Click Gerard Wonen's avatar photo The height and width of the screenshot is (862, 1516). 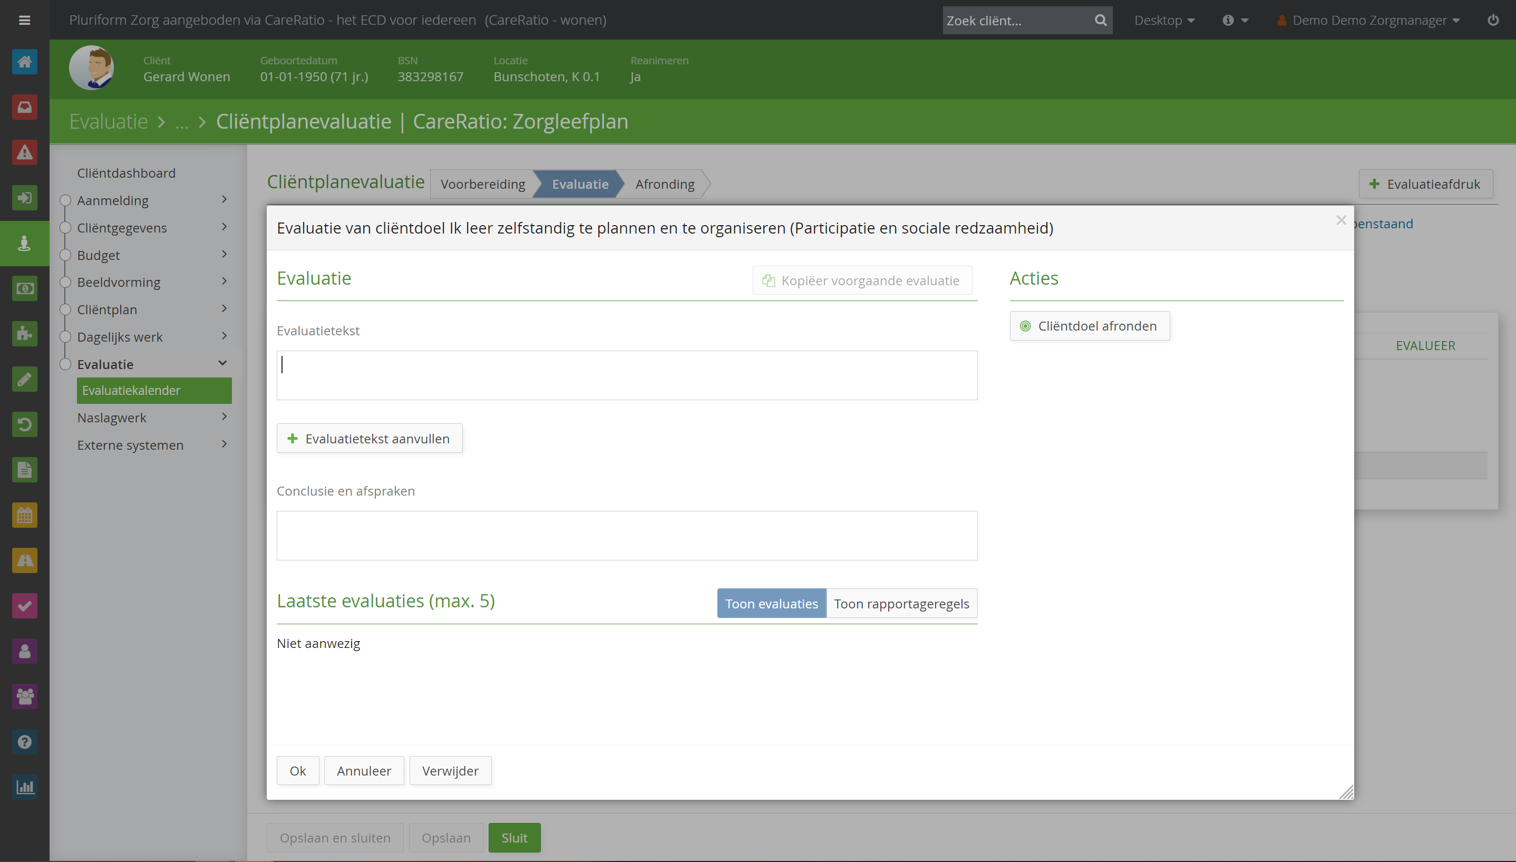pos(92,68)
